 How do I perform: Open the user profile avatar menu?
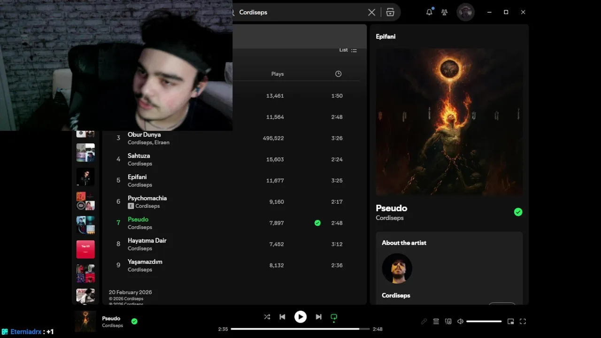(x=465, y=12)
